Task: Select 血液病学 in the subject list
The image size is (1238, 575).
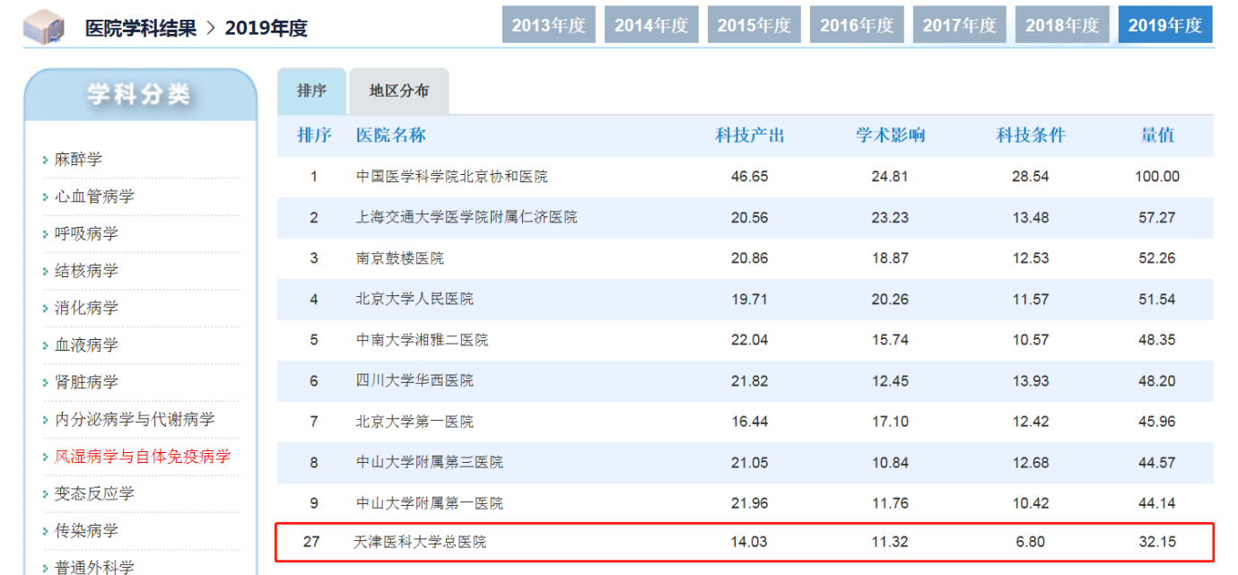Action: tap(86, 344)
